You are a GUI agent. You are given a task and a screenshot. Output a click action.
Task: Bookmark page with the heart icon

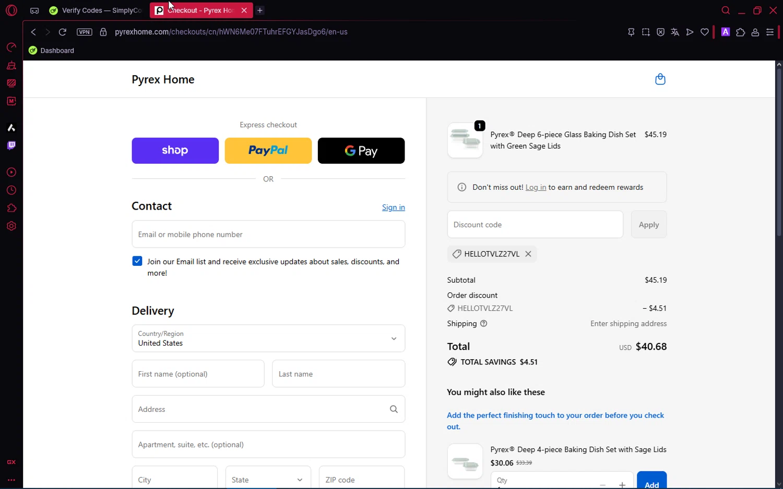coord(705,32)
